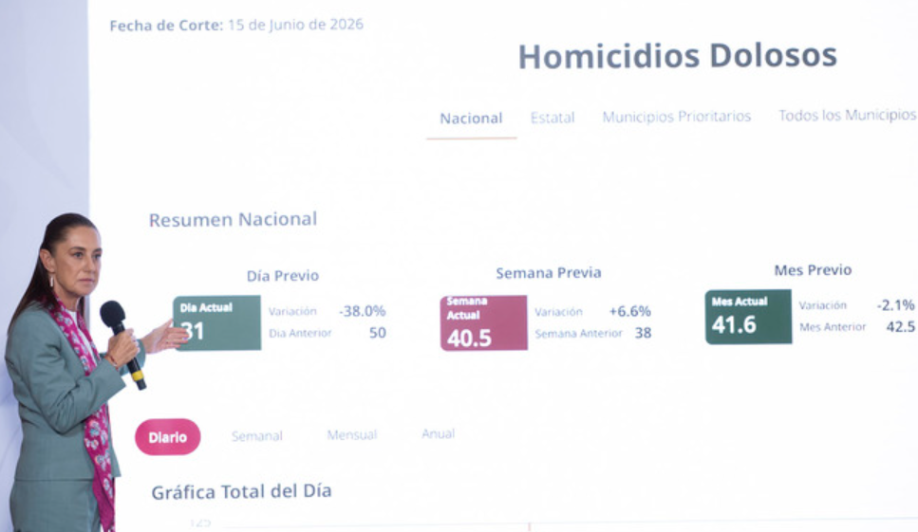Click the -2.1% variation value
The height and width of the screenshot is (532, 918).
[895, 305]
